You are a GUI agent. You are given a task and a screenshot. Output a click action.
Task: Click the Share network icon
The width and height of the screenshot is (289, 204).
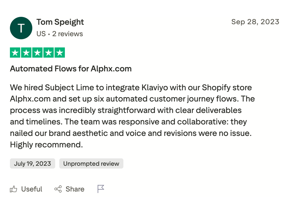point(58,189)
